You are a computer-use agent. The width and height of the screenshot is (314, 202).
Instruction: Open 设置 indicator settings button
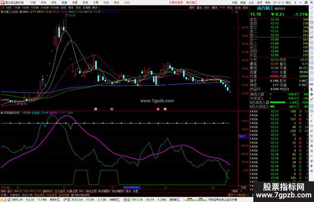click(x=135, y=191)
